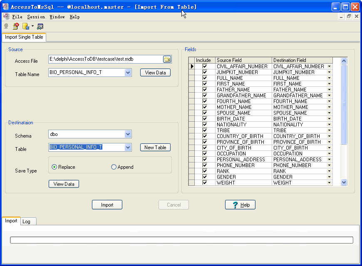362x266 pixels.
Task: Click the grayed login user icon in toolbar
Action: pos(6,26)
